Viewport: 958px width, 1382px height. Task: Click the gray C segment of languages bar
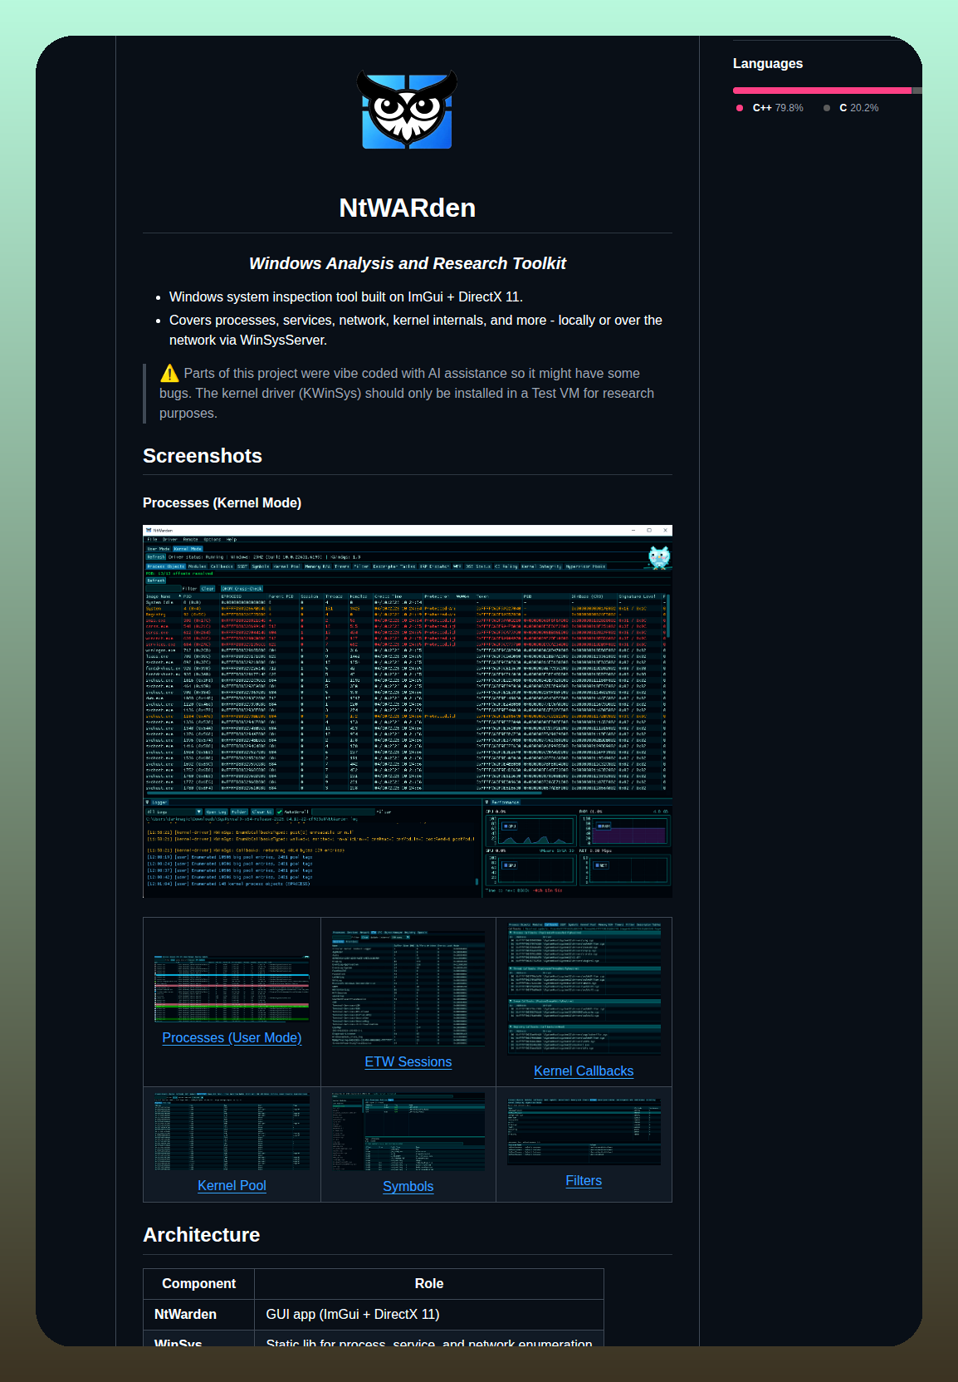tap(916, 91)
